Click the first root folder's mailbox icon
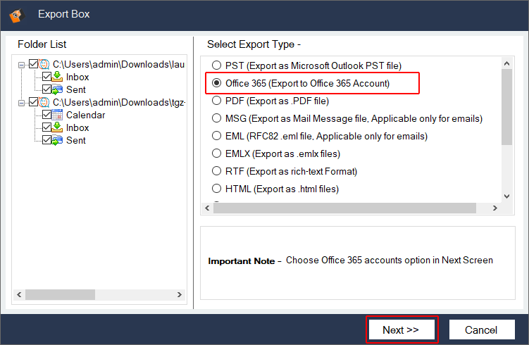This screenshot has height=345, width=529. tap(45, 64)
